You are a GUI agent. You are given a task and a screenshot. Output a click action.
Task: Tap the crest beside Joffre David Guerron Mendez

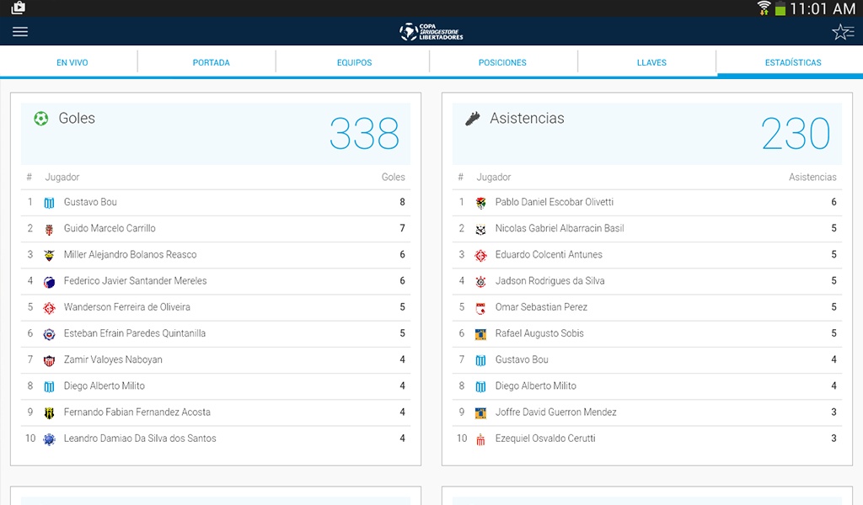point(480,412)
